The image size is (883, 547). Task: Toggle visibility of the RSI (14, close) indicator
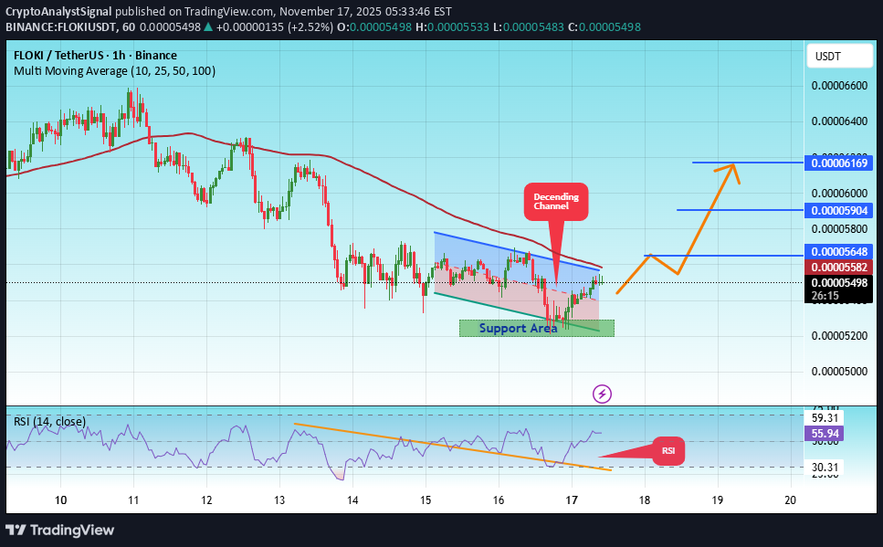click(x=50, y=421)
